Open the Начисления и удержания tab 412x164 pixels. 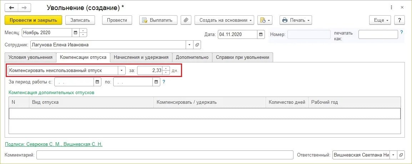(141, 57)
